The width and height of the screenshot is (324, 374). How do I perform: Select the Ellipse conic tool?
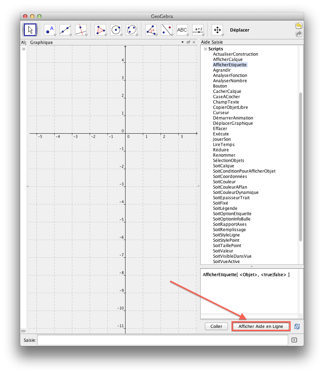click(x=132, y=30)
